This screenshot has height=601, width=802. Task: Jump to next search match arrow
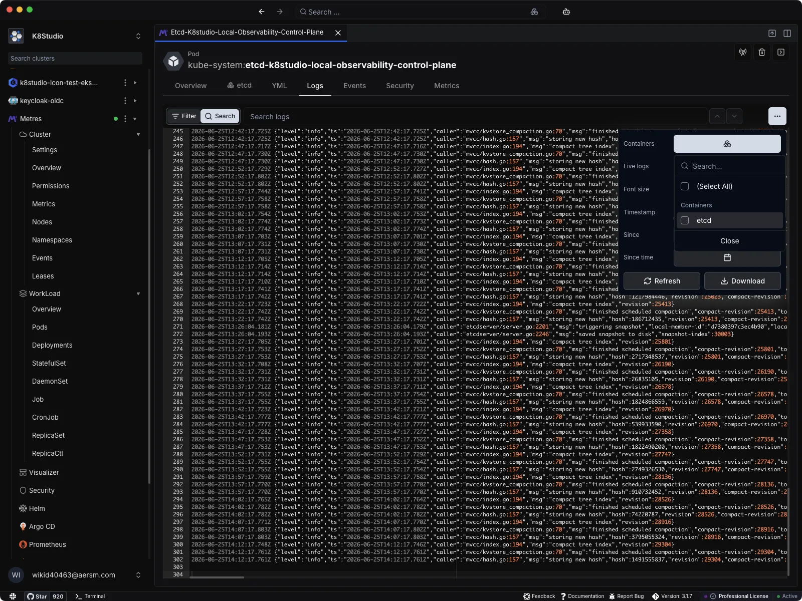tap(734, 116)
